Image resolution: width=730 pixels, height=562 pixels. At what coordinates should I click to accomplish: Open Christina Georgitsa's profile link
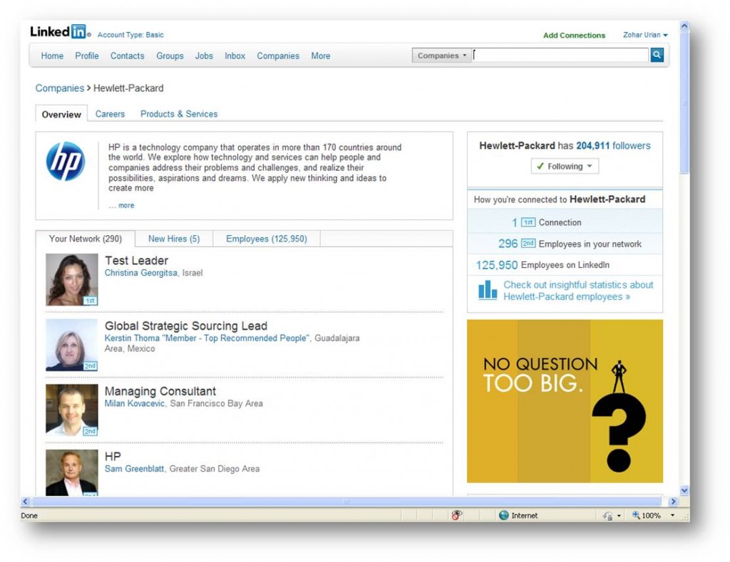coord(140,273)
